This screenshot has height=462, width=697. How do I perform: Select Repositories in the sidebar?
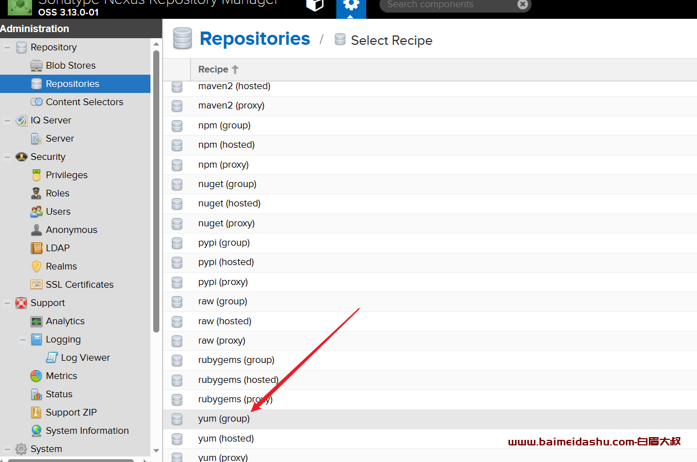(x=75, y=84)
